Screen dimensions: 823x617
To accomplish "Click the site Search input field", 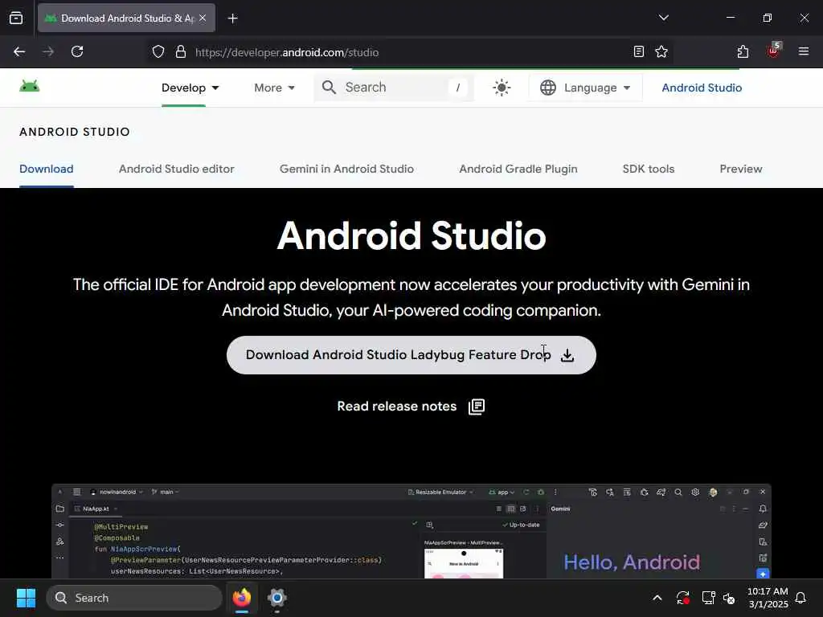I will pyautogui.click(x=394, y=88).
